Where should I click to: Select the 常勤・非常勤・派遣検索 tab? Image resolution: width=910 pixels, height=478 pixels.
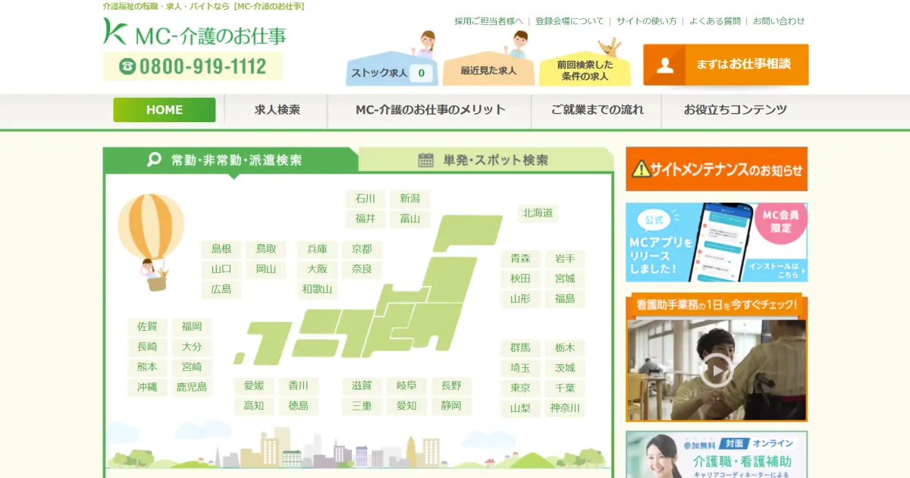pyautogui.click(x=230, y=160)
